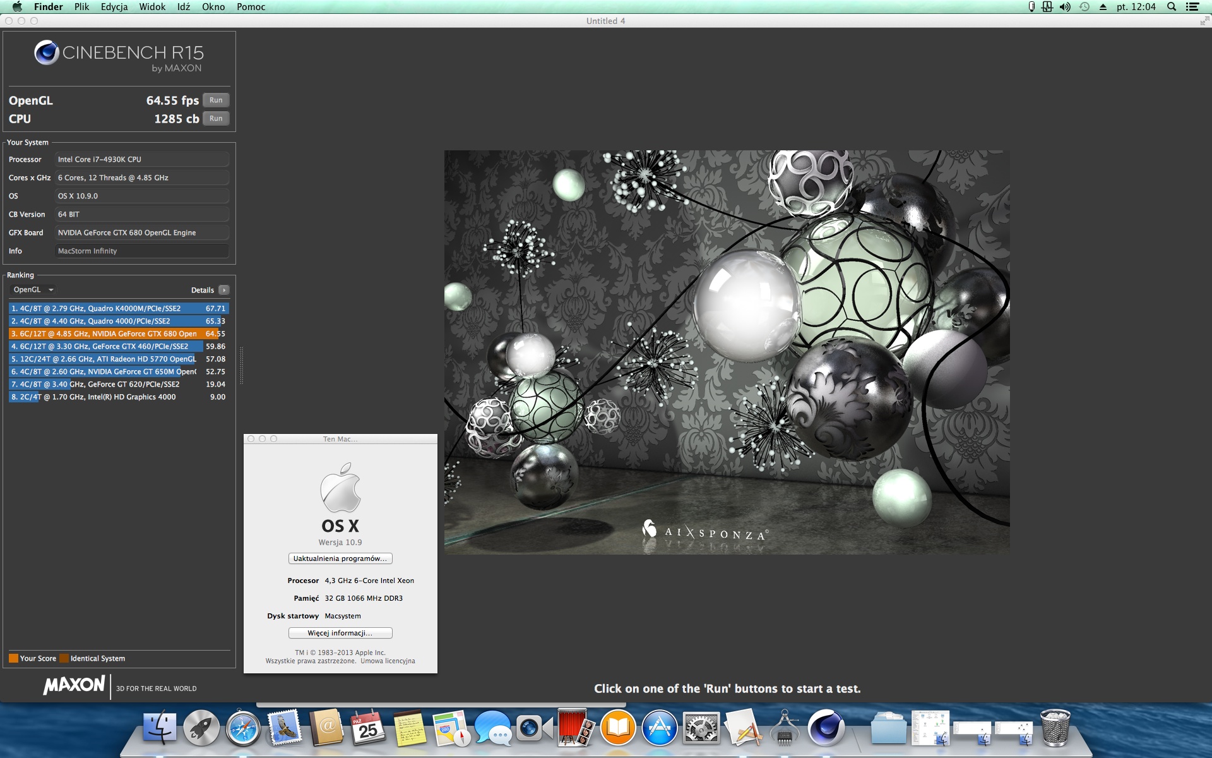This screenshot has width=1212, height=758.
Task: Open the Widok menu
Action: pyautogui.click(x=152, y=7)
